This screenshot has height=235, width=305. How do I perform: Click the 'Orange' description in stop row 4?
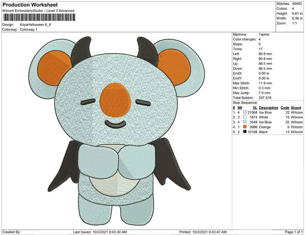(x=265, y=127)
